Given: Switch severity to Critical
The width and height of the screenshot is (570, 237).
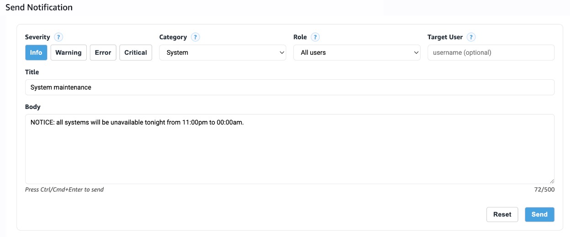Looking at the screenshot, I should pyautogui.click(x=136, y=52).
